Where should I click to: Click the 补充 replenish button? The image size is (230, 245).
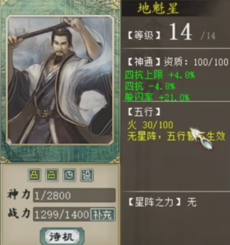(103, 215)
